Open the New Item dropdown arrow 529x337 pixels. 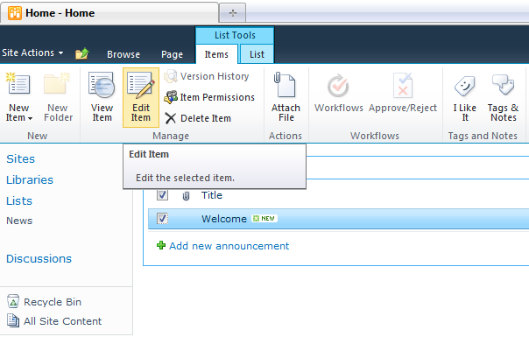click(31, 118)
